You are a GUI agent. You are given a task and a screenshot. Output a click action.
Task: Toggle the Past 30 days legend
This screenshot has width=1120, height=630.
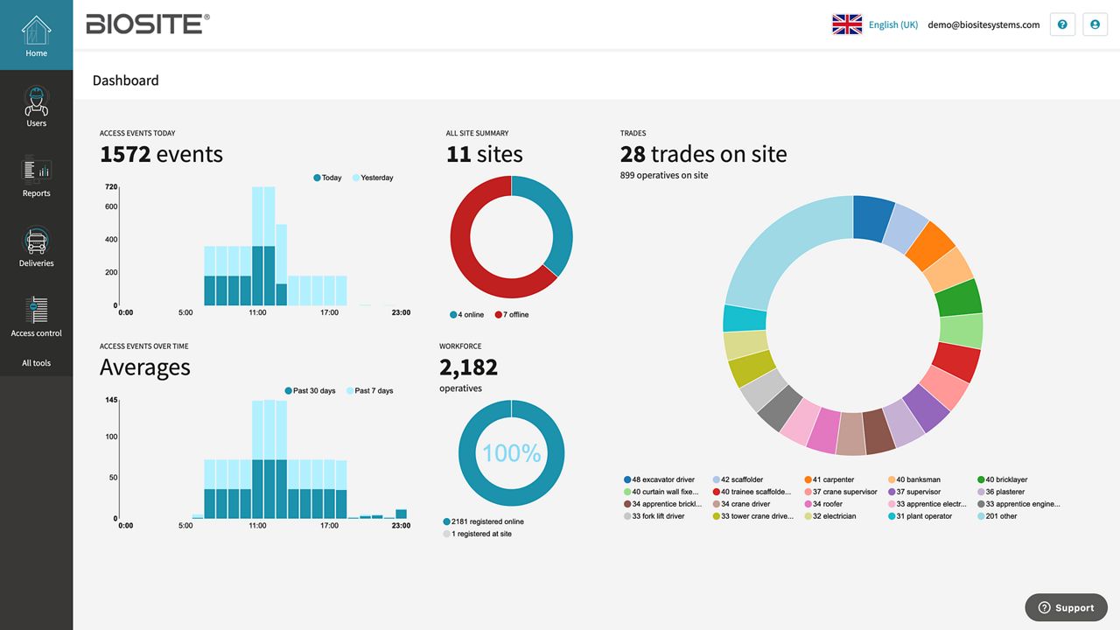(310, 391)
